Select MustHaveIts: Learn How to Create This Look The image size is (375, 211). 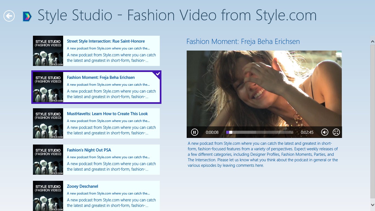click(107, 114)
